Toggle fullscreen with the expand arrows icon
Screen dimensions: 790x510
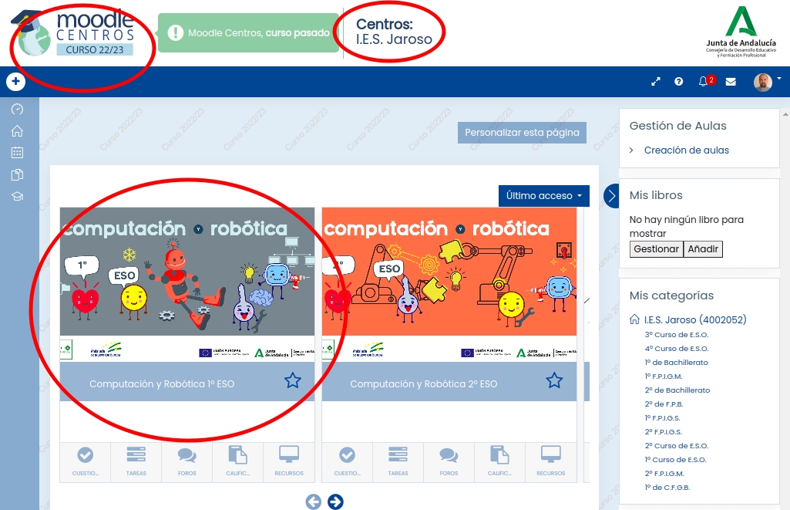(x=655, y=81)
